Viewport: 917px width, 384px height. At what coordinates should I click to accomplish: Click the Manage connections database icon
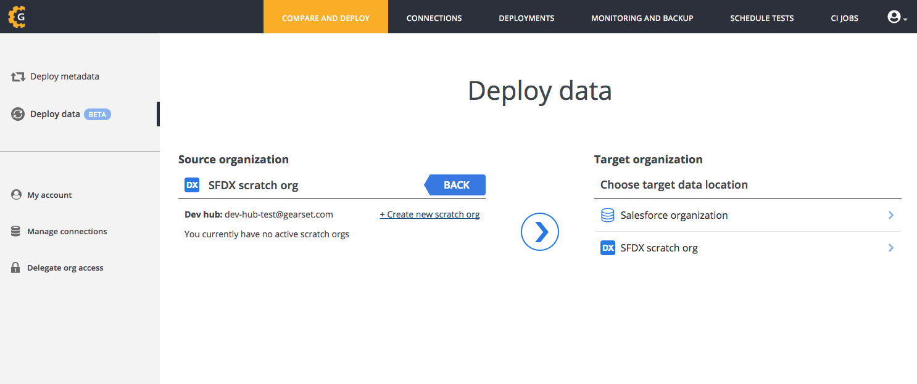pos(15,231)
